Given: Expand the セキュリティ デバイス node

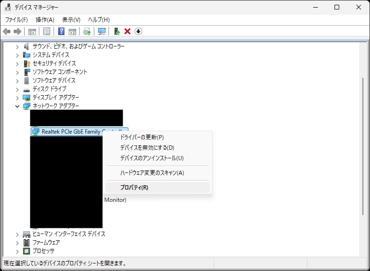Looking at the screenshot, I should coord(18,63).
